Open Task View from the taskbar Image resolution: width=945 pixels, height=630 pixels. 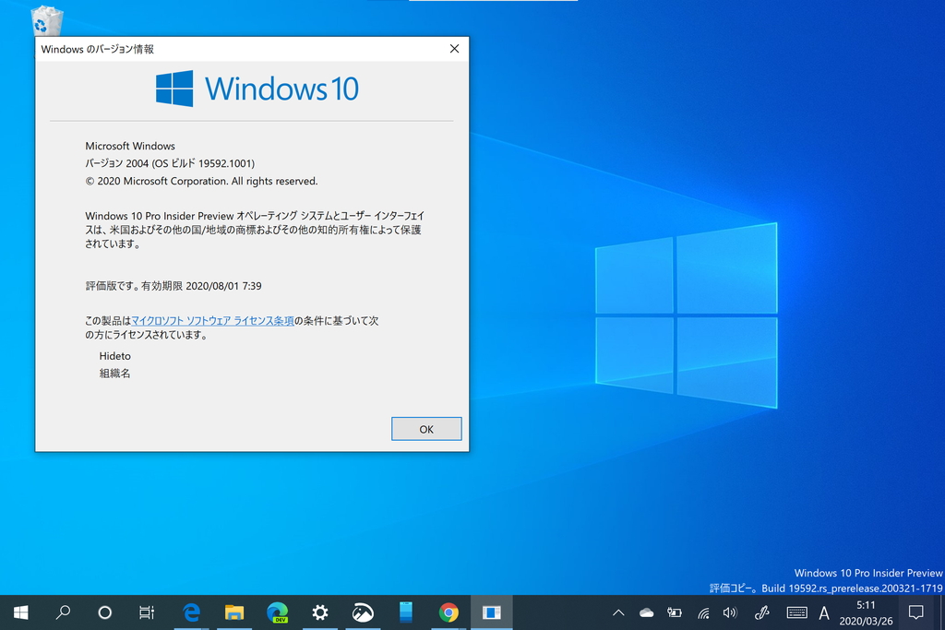point(146,612)
